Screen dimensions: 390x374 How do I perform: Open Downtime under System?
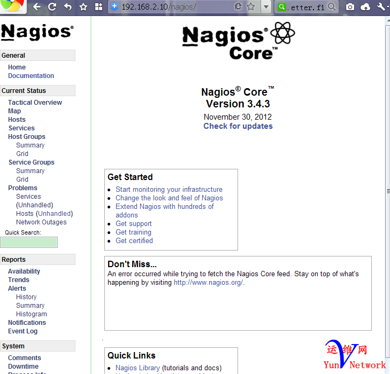point(24,367)
